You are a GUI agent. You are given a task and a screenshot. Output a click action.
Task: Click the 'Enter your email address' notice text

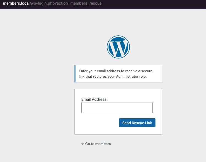click(x=116, y=74)
